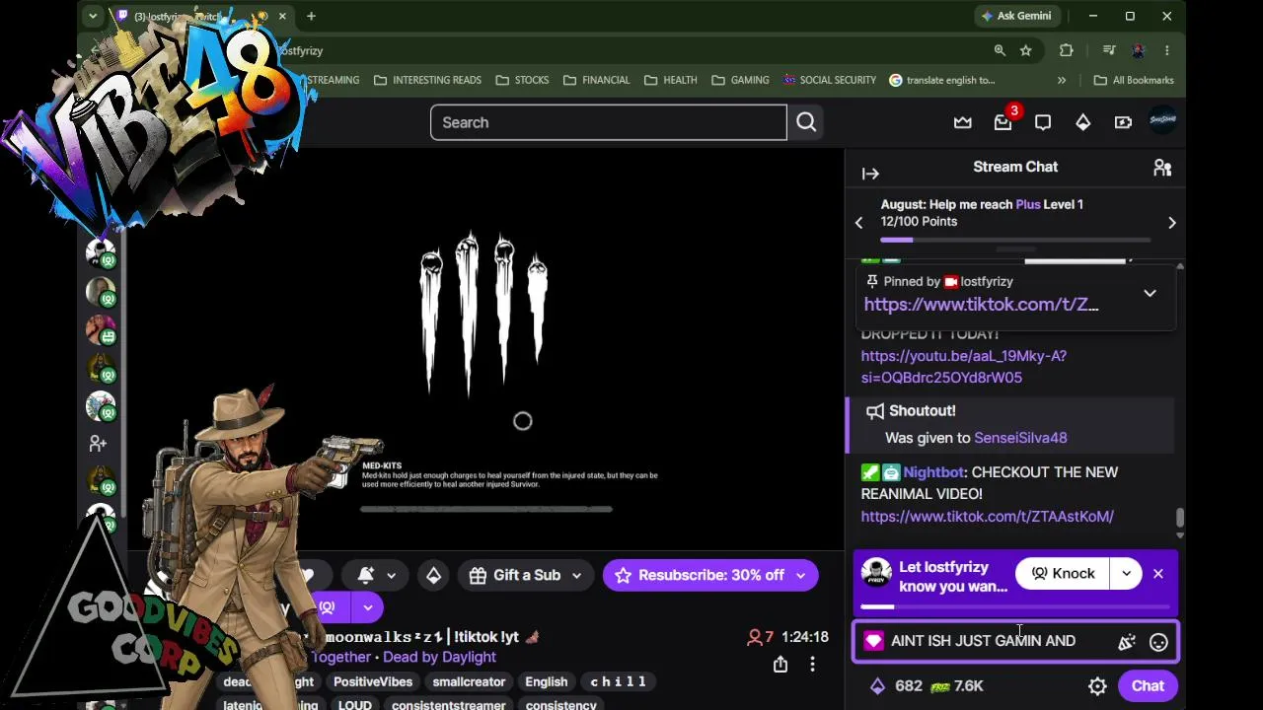Show more bookmarks with the double chevron
This screenshot has height=710, width=1263.
1062,80
